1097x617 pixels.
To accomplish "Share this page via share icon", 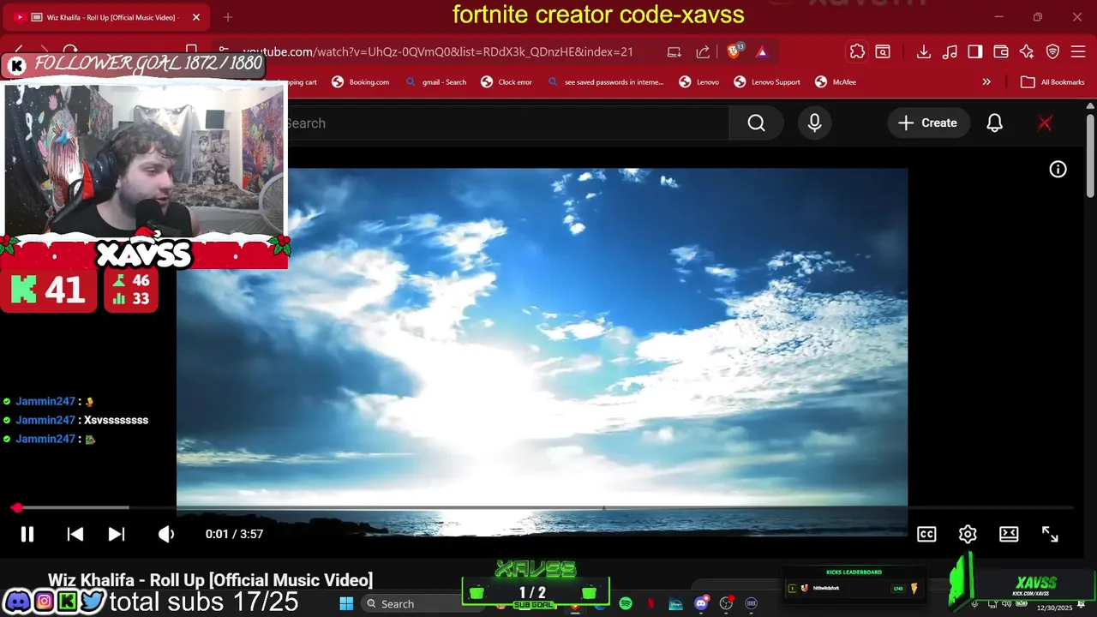I will pos(704,52).
